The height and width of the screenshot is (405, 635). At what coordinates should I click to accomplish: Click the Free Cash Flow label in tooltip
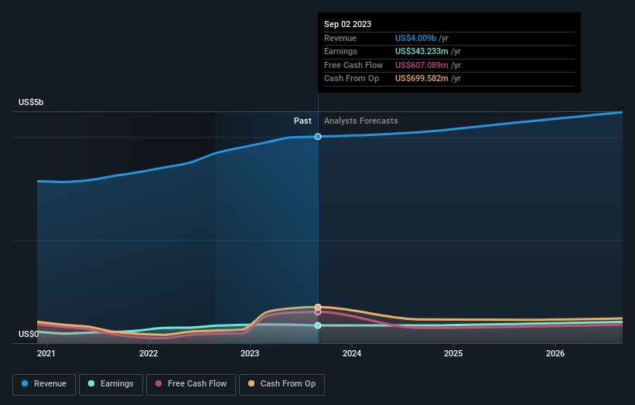pyautogui.click(x=353, y=65)
